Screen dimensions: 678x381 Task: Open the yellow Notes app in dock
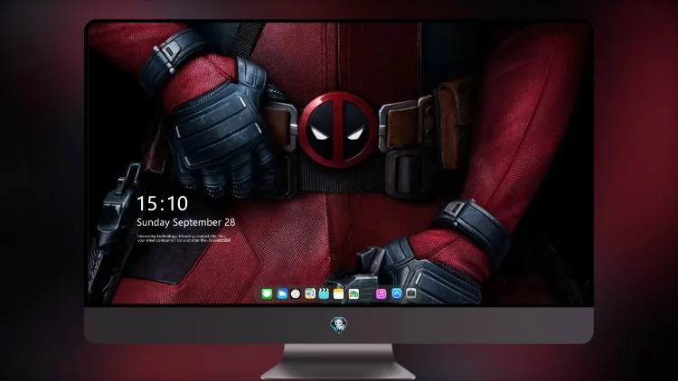339,294
